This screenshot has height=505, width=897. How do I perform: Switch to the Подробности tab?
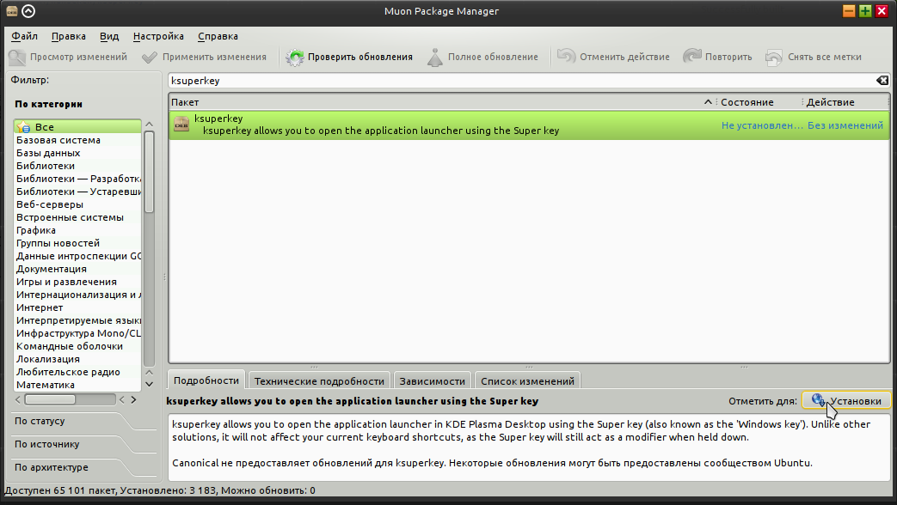pyautogui.click(x=206, y=380)
